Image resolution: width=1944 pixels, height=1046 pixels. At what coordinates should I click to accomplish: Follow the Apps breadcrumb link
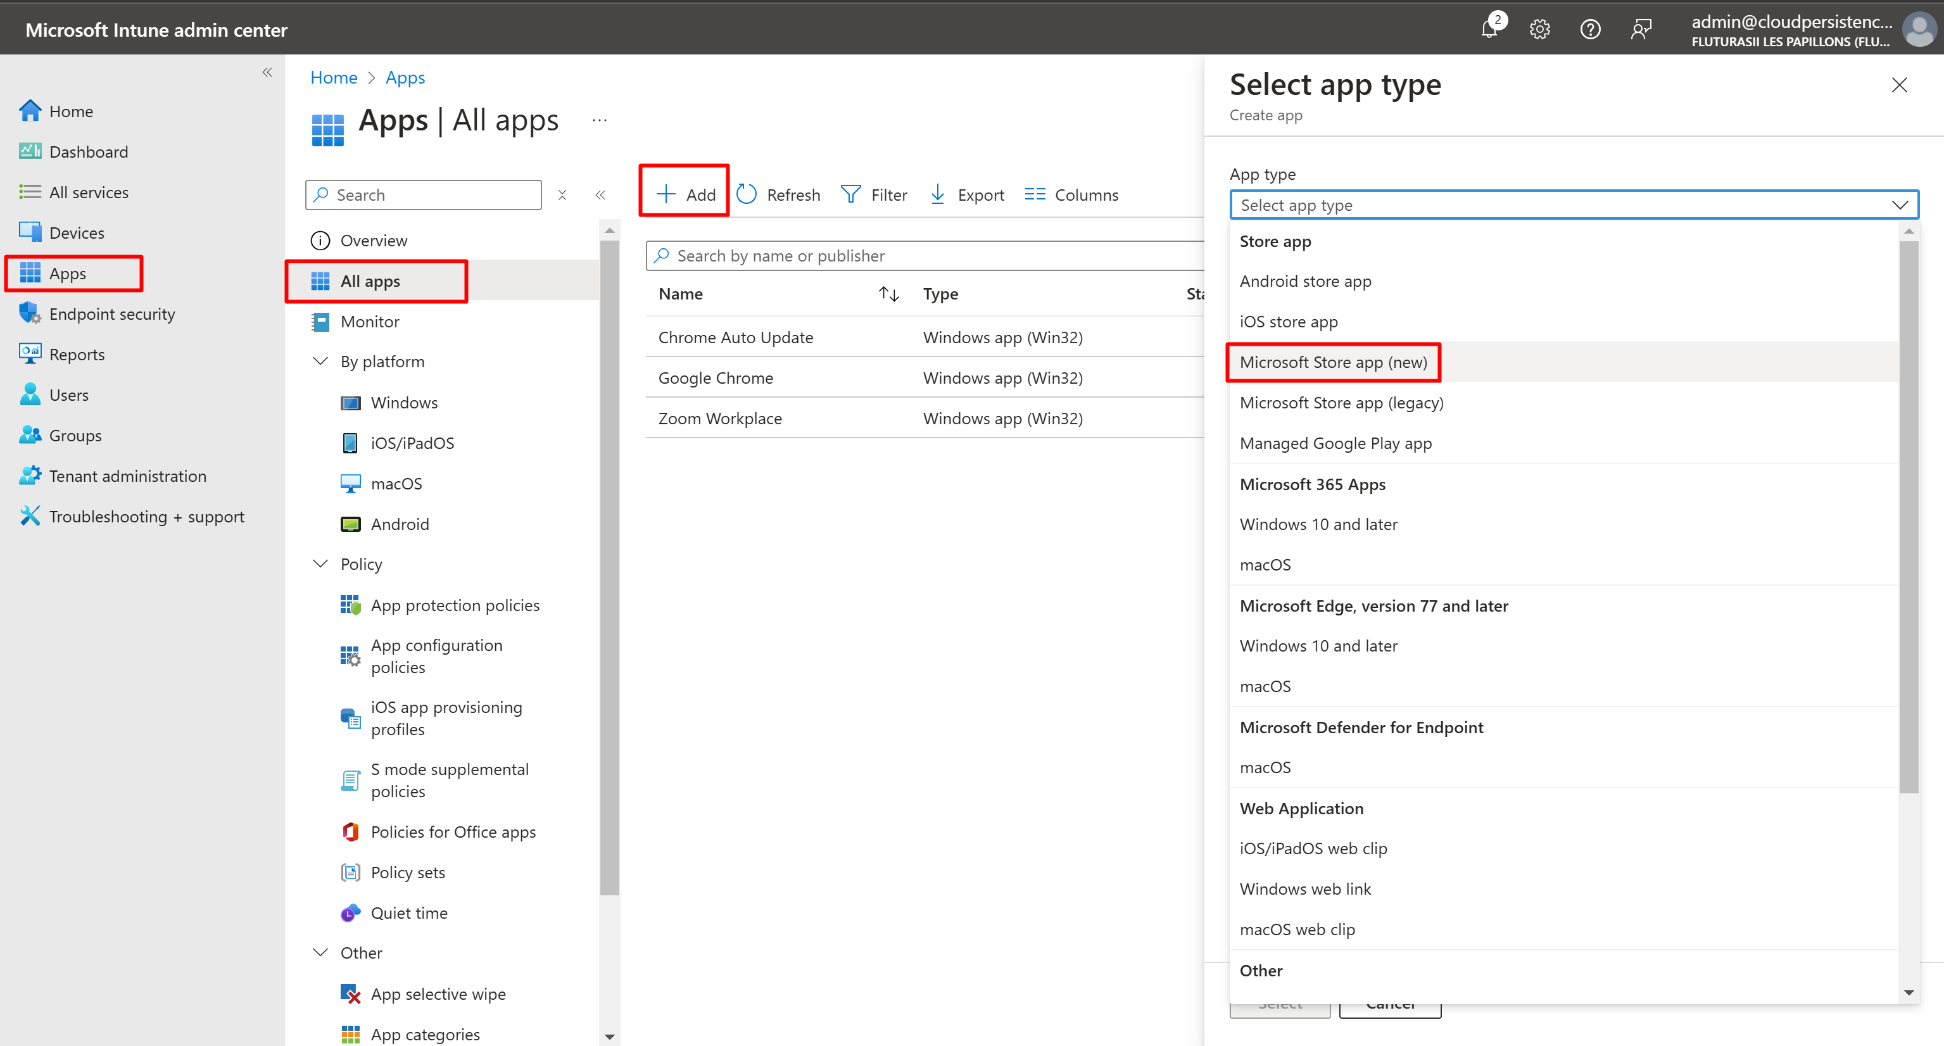[405, 78]
